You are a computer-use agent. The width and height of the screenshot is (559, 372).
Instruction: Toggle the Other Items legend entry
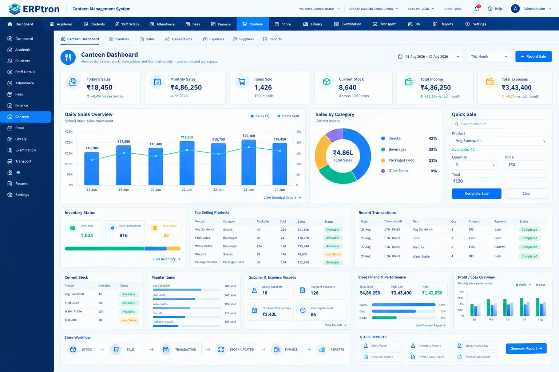pos(395,171)
